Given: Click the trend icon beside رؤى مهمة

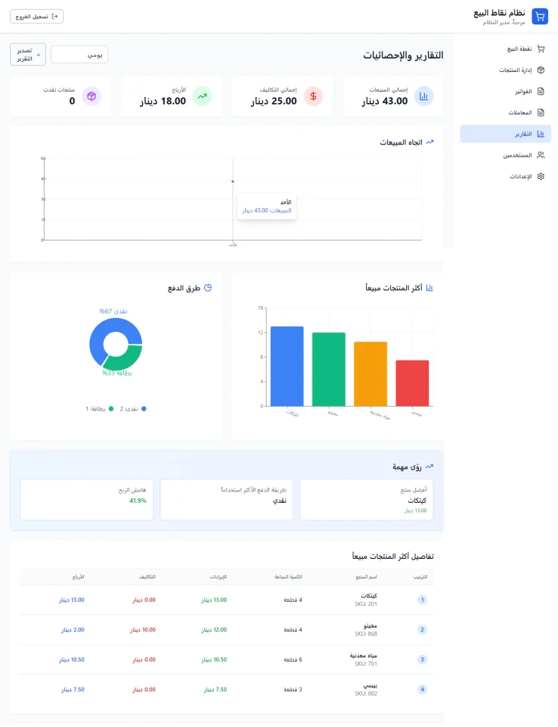Looking at the screenshot, I should coord(429,467).
